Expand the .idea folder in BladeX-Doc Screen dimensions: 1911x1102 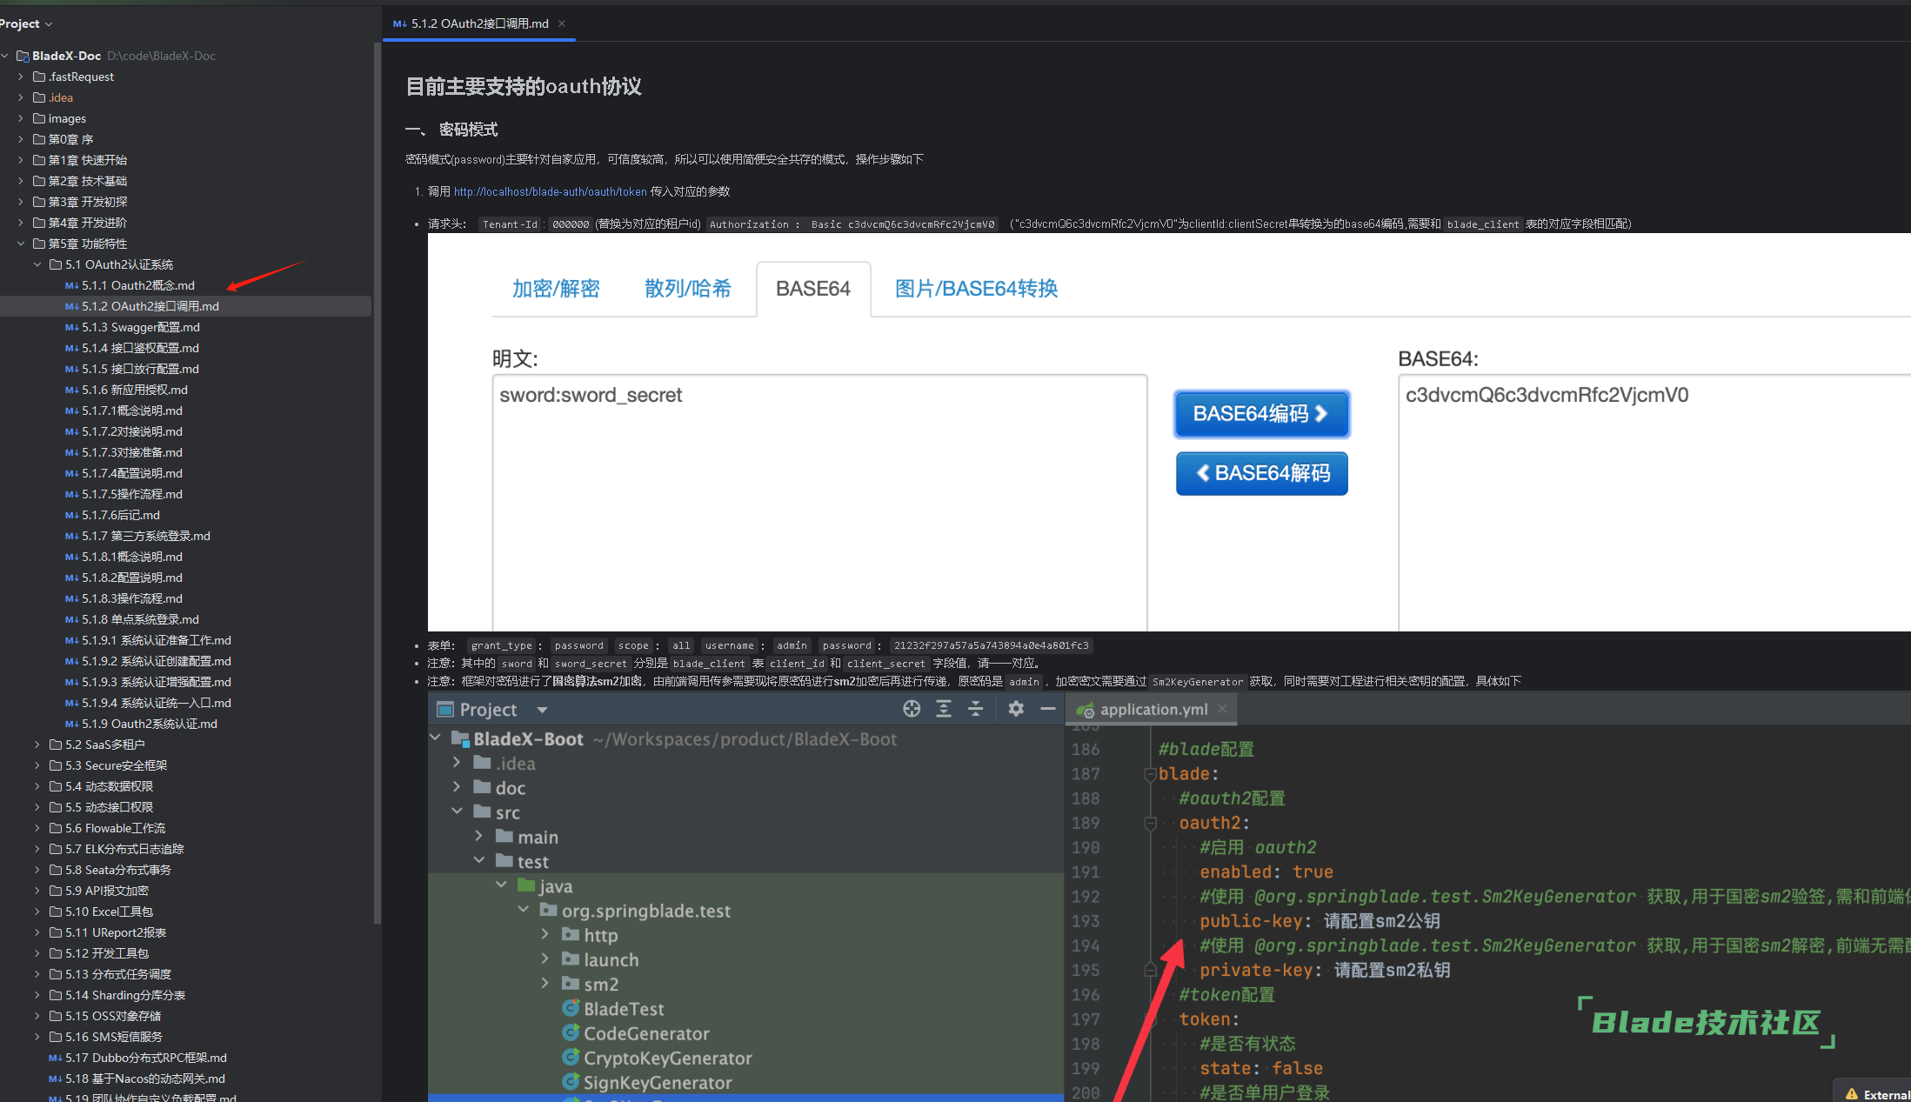(x=21, y=97)
